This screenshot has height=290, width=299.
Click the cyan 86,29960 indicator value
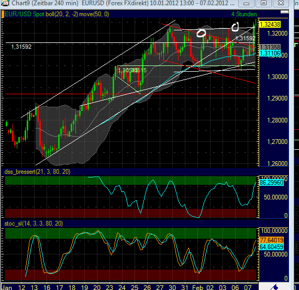[x=272, y=183]
